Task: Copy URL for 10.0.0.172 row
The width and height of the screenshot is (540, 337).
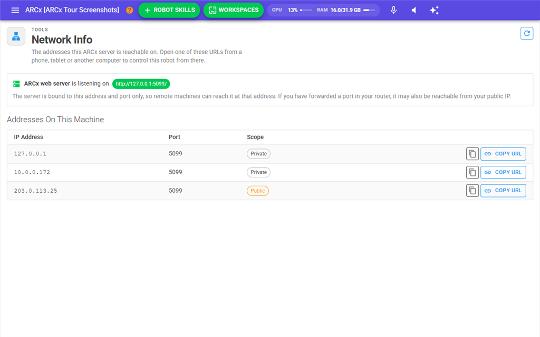Action: point(503,172)
